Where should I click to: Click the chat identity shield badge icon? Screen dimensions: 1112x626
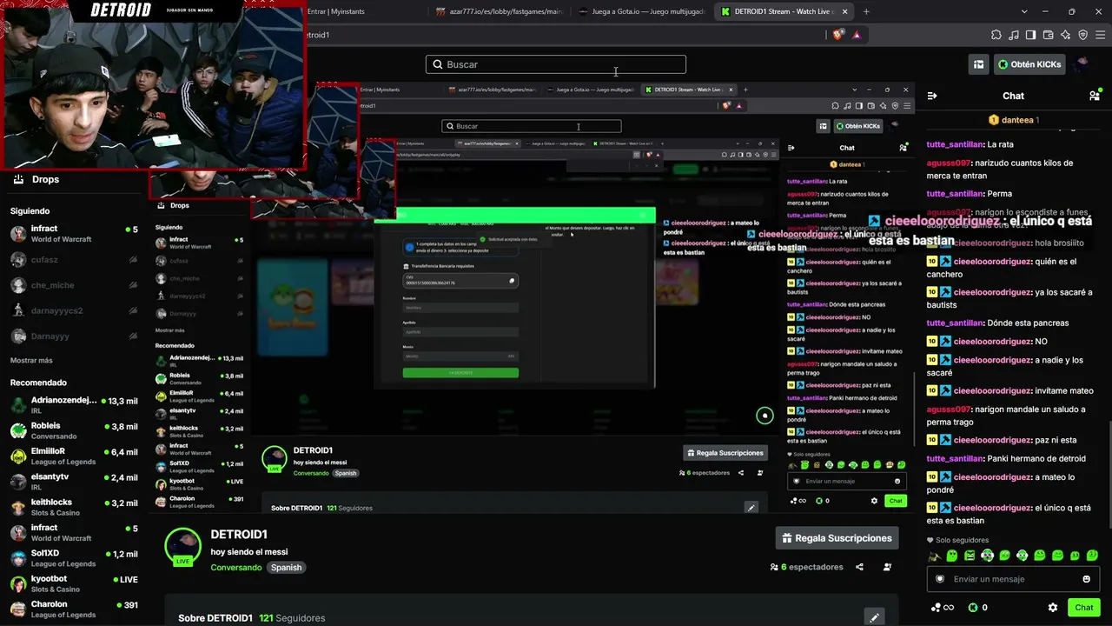pyautogui.click(x=940, y=579)
